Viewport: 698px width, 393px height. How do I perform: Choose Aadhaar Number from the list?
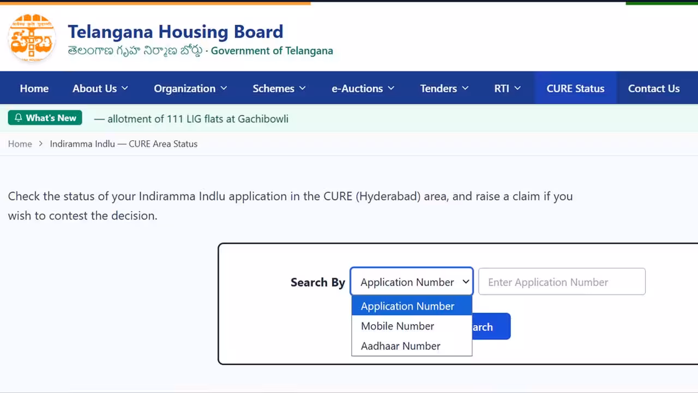pyautogui.click(x=412, y=346)
